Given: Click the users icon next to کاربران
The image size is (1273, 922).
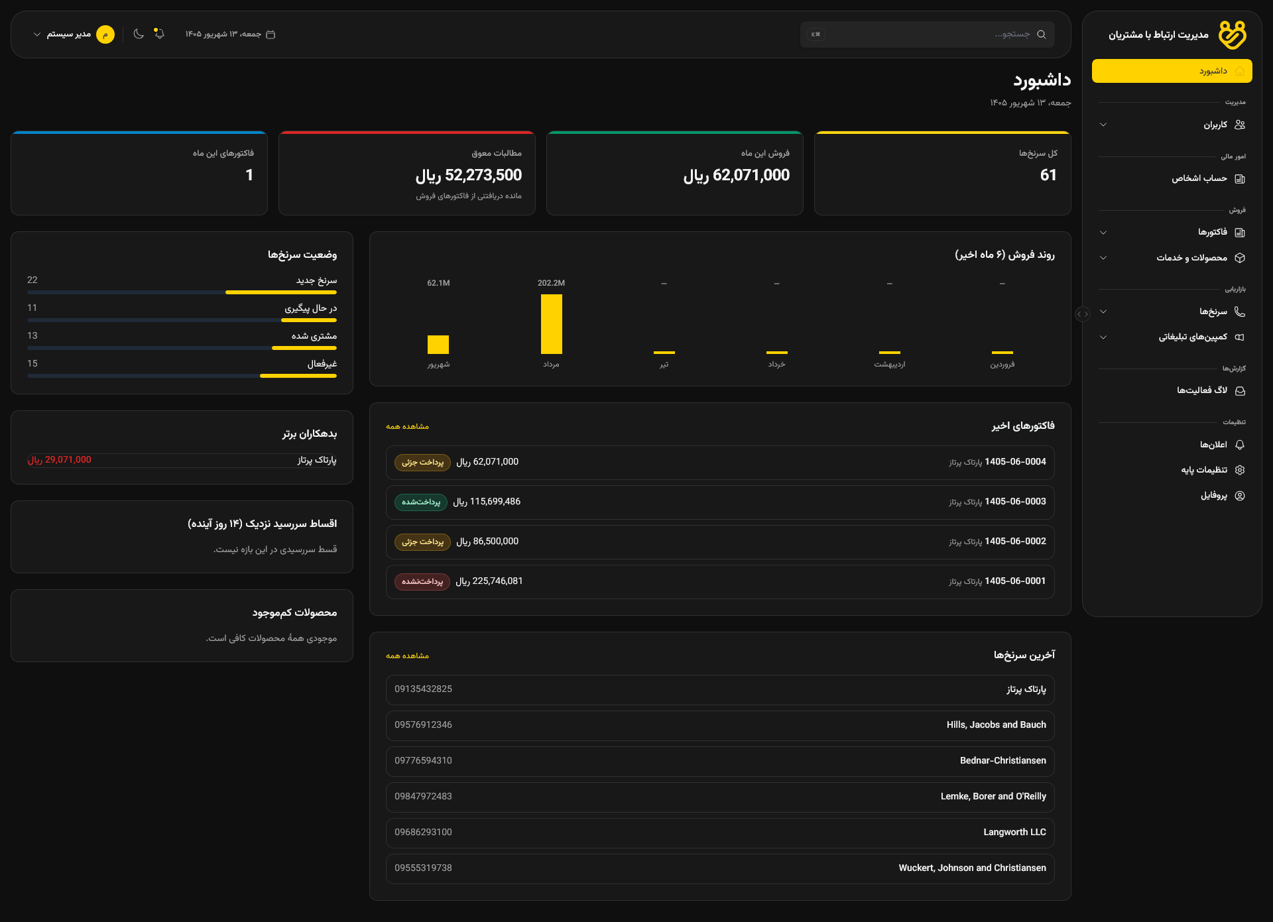Looking at the screenshot, I should tap(1240, 125).
